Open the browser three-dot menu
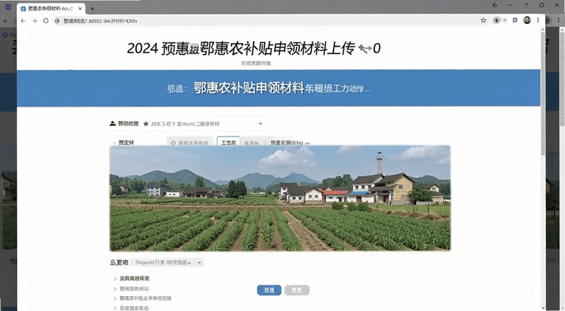 tap(538, 20)
